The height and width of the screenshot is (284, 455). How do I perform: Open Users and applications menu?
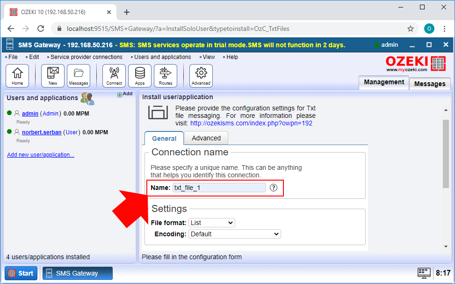(162, 57)
